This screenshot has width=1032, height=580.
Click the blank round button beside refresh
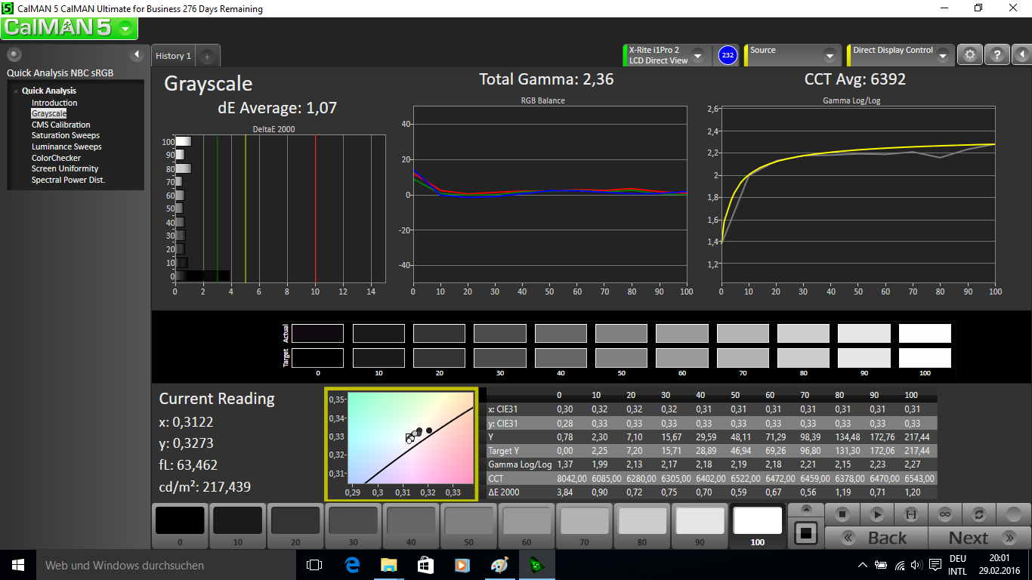click(x=1012, y=514)
